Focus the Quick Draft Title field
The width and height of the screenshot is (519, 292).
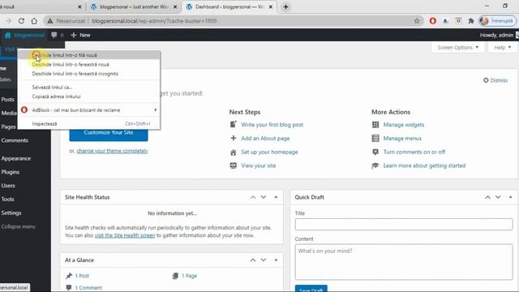(404, 224)
